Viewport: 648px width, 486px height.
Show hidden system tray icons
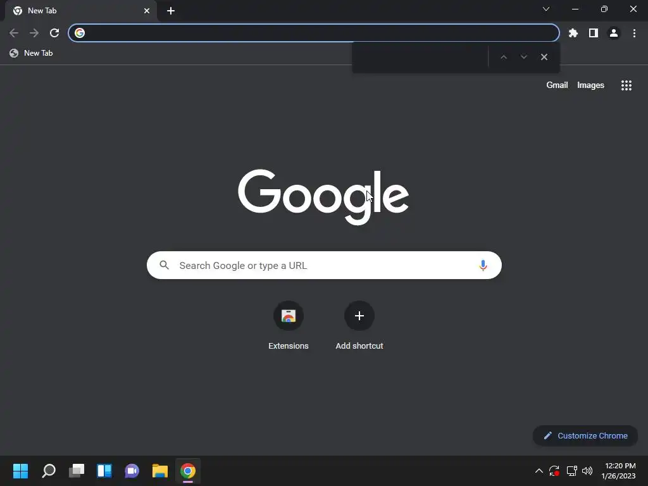539,471
